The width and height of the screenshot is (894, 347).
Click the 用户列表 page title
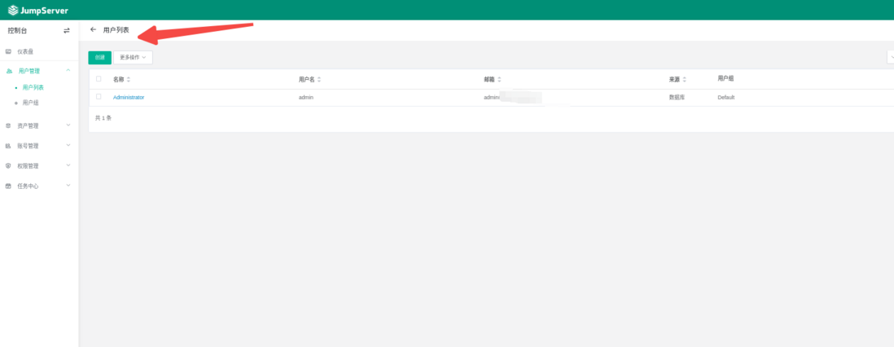click(x=116, y=30)
